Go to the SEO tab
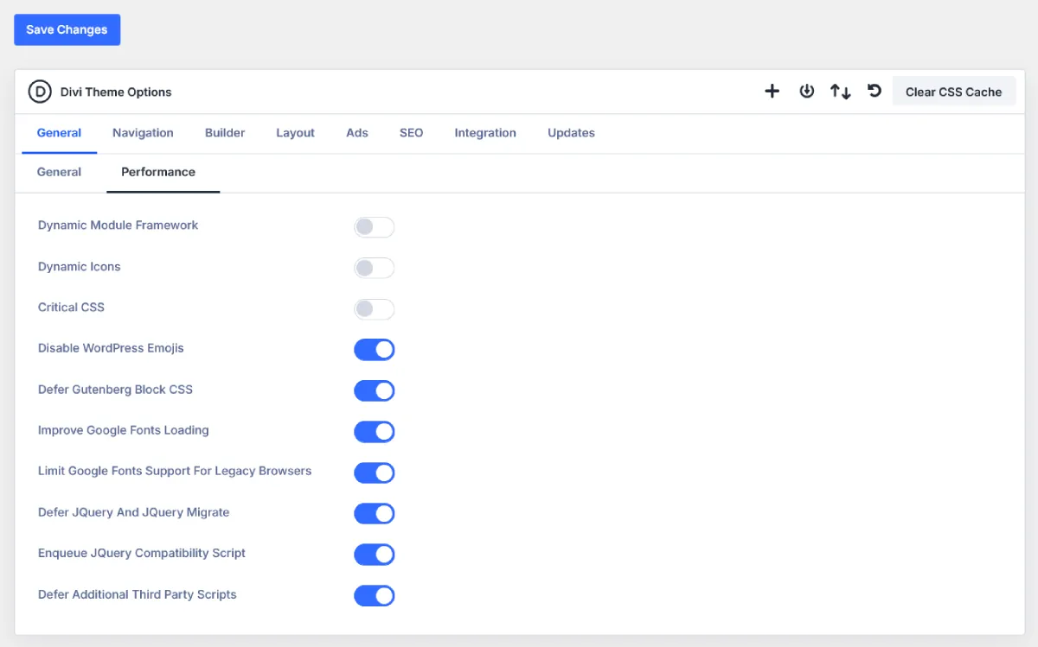The image size is (1038, 647). 411,133
